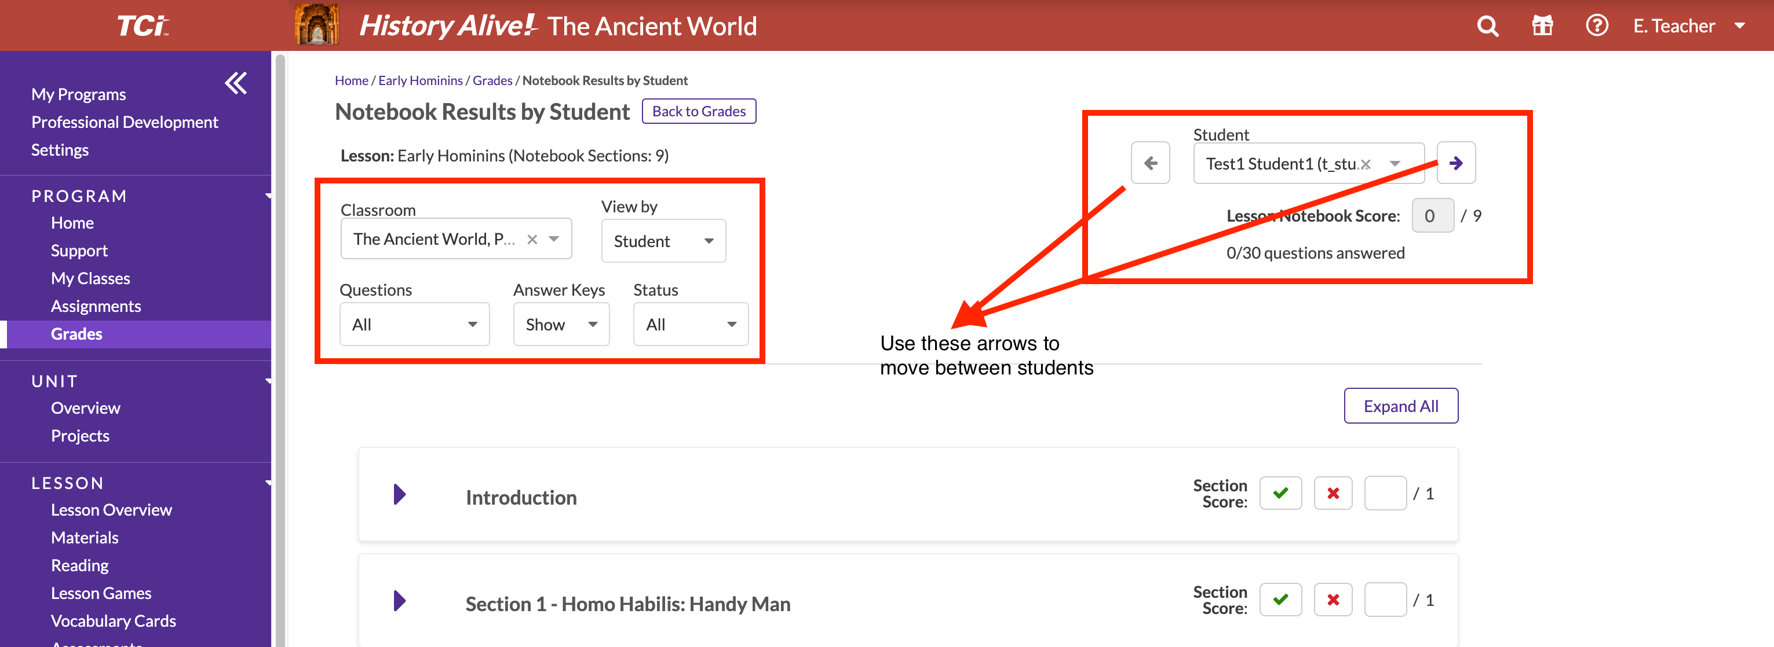Mark Introduction section incorrect with red X

1333,493
